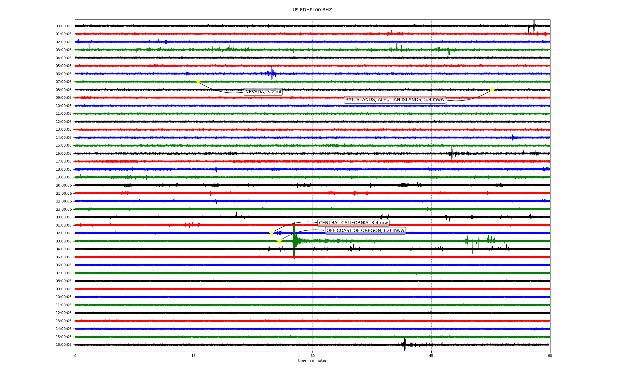The height and width of the screenshot is (390, 625).
Task: Click the black spike on bottom 16:00:06 trace
Action: [x=405, y=344]
